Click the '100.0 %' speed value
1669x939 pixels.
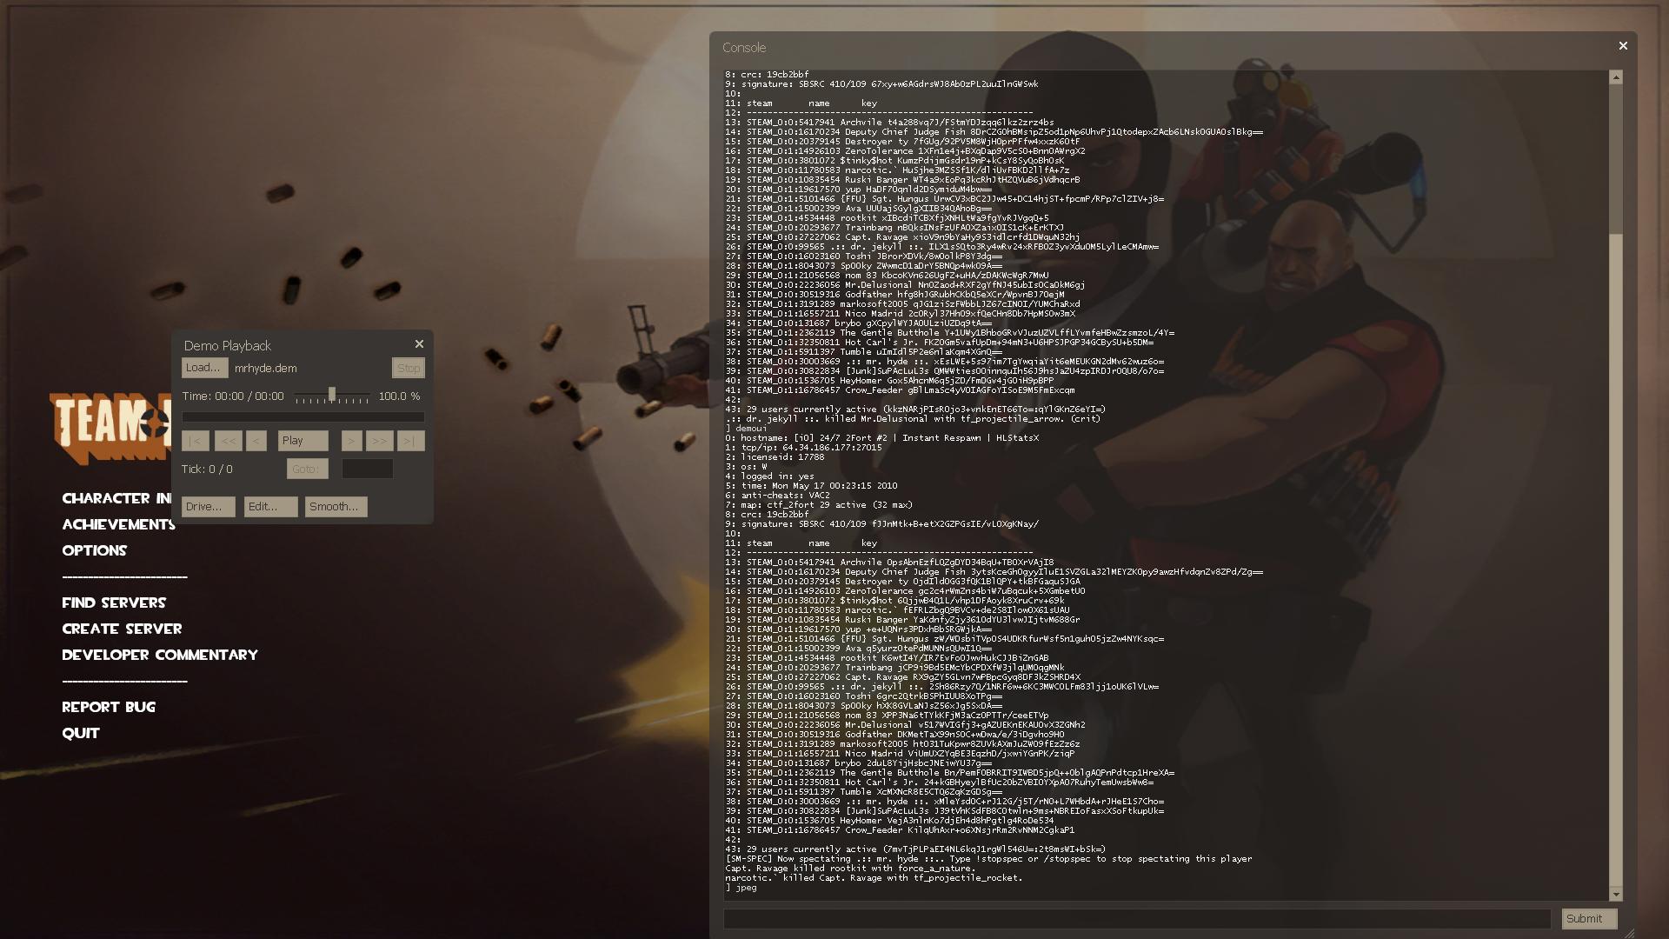(x=399, y=396)
